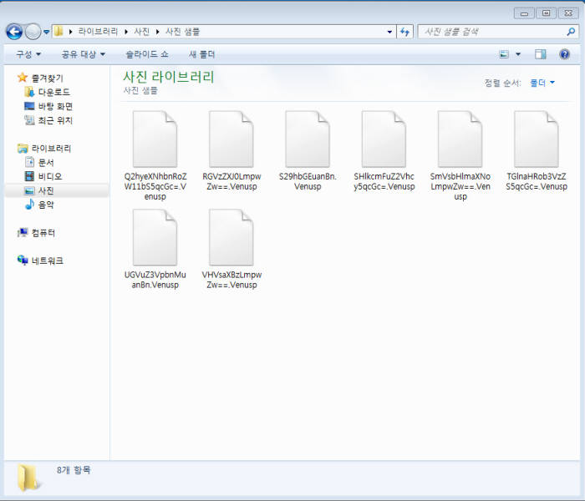Open the help question mark icon
Screen dimensions: 585x501
(564, 54)
